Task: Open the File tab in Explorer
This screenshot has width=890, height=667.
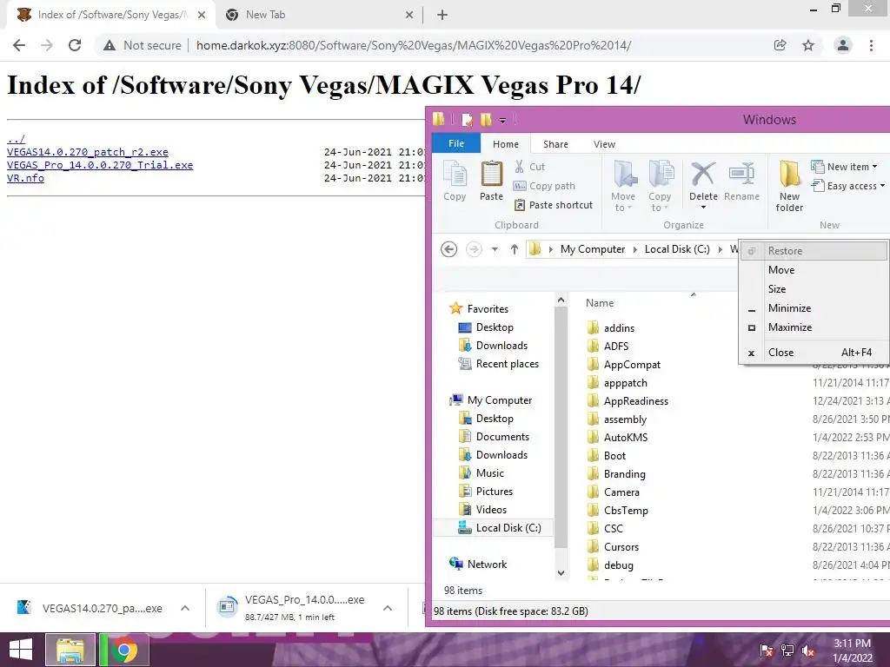Action: (456, 143)
